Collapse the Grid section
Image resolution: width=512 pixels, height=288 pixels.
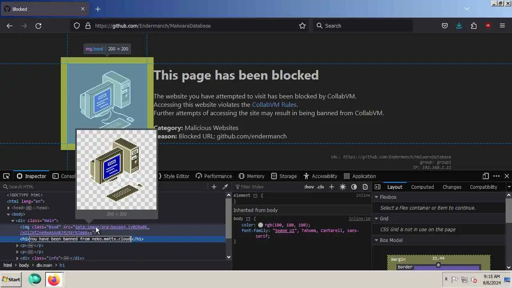click(376, 219)
